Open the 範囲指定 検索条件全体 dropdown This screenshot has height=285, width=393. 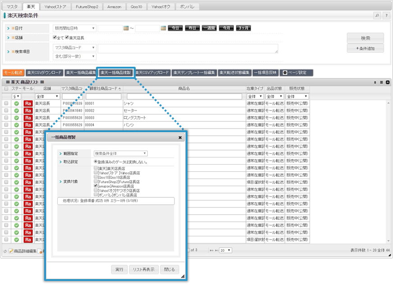coord(120,153)
